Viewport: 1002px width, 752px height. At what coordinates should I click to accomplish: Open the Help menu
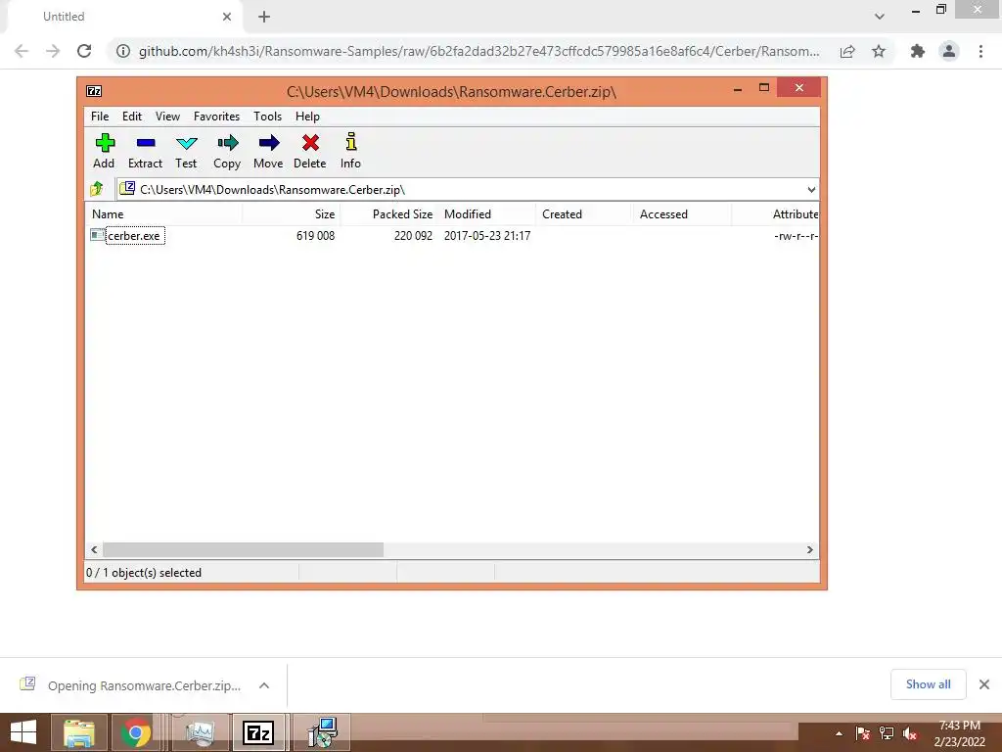(x=307, y=117)
